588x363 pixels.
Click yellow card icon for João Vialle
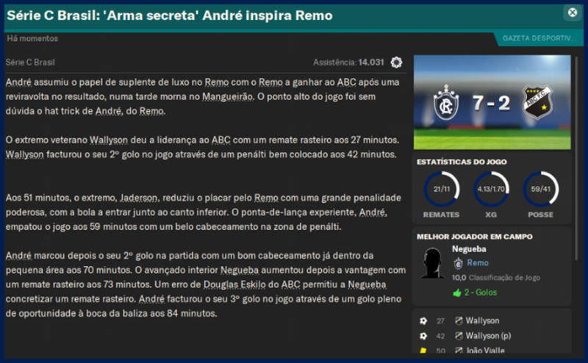click(423, 351)
